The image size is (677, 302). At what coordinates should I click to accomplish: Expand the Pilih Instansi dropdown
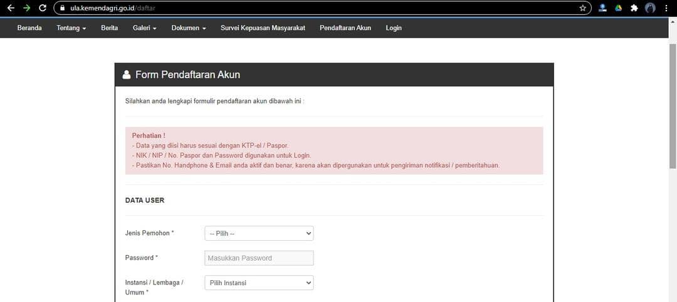click(259, 283)
